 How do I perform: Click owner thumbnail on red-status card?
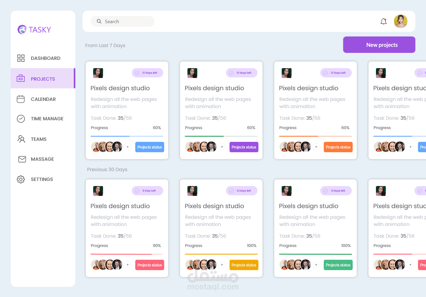tap(98, 191)
